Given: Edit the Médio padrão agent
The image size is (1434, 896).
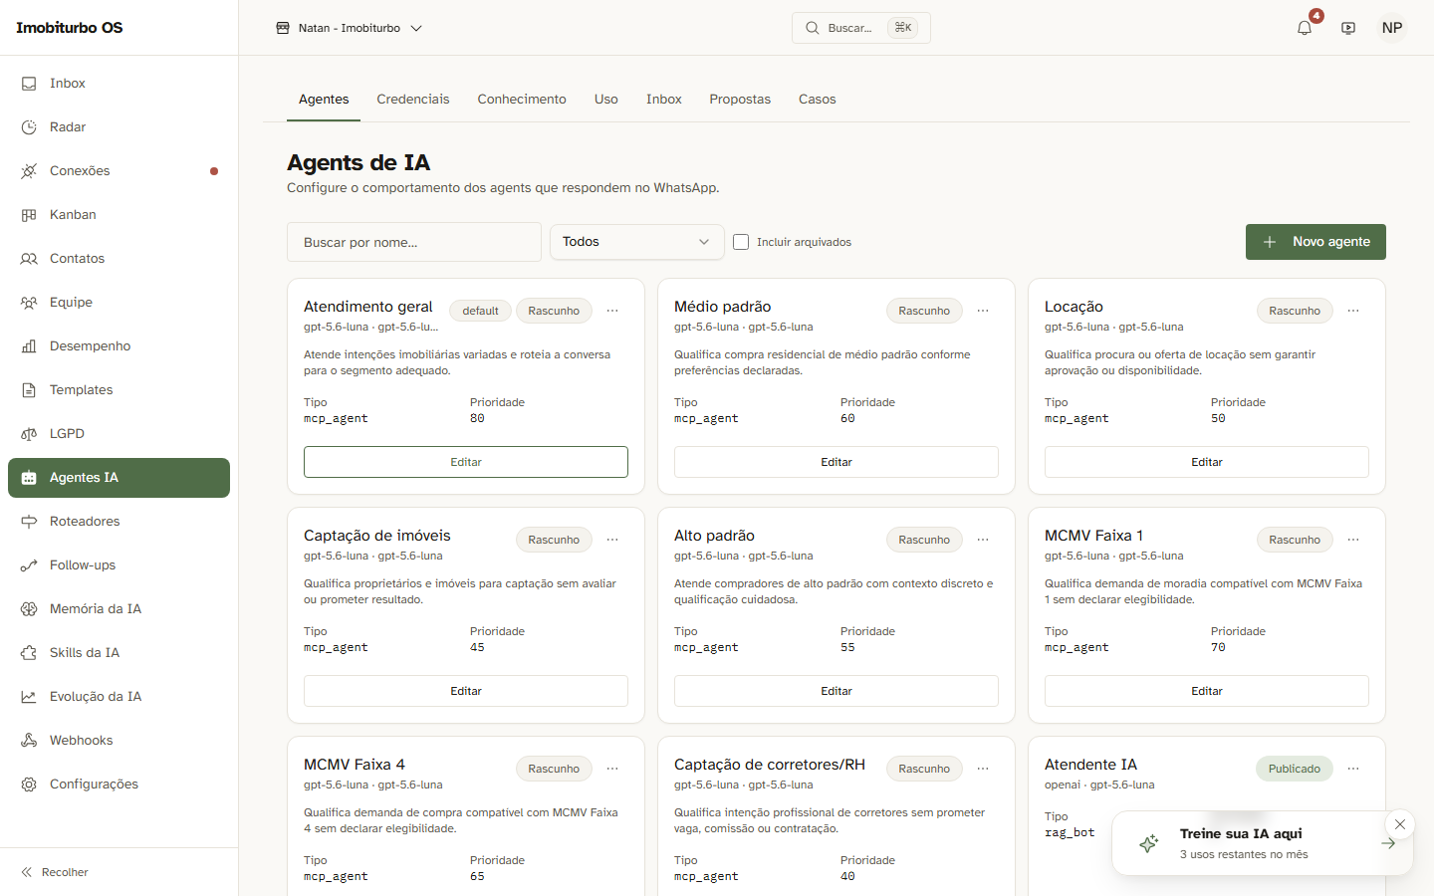Looking at the screenshot, I should tap(836, 462).
